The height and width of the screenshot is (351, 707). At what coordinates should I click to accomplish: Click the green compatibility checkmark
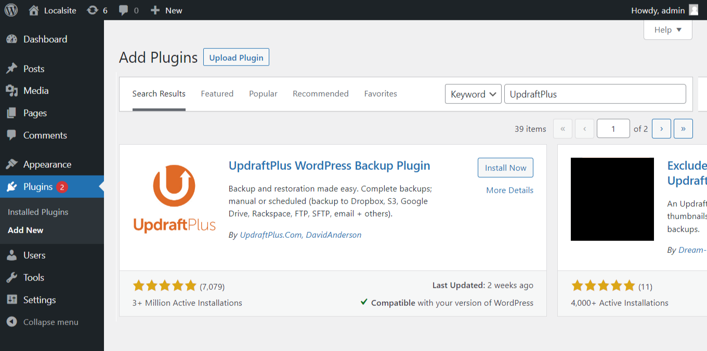pos(364,302)
